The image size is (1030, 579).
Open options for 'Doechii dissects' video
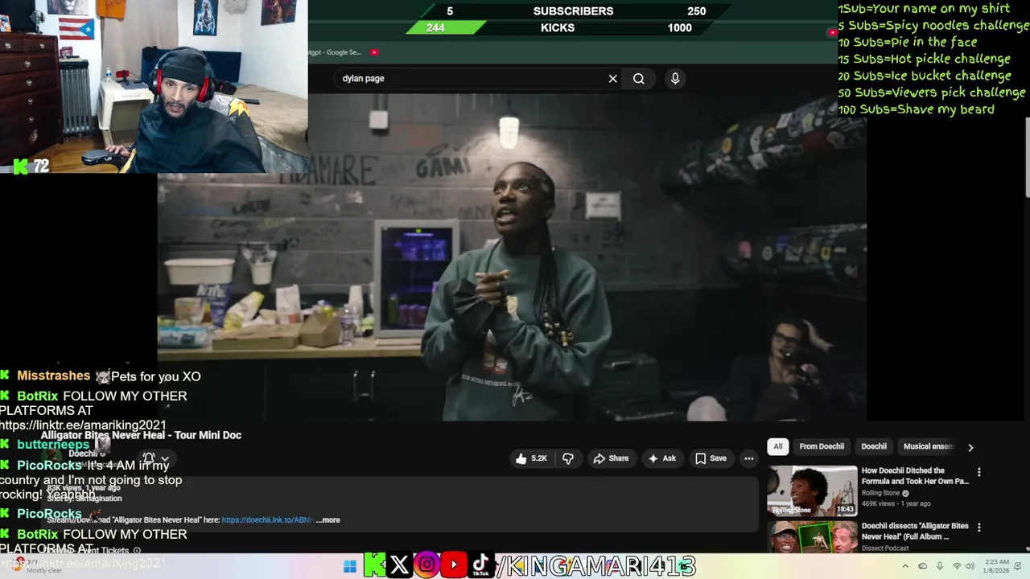[x=979, y=528]
